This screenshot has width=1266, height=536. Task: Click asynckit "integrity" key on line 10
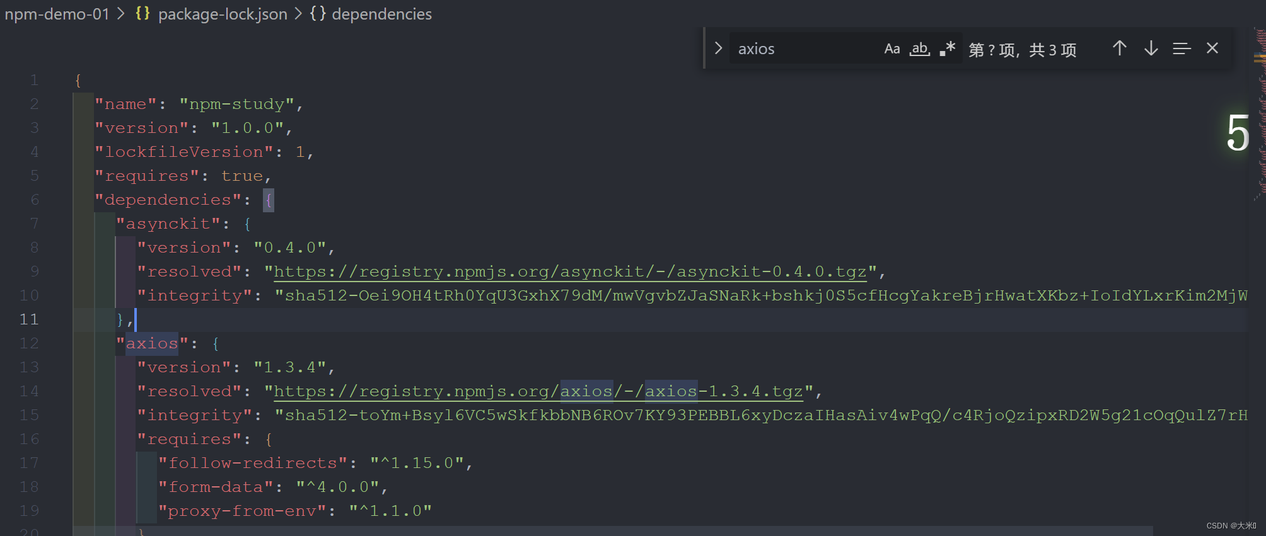pos(195,295)
